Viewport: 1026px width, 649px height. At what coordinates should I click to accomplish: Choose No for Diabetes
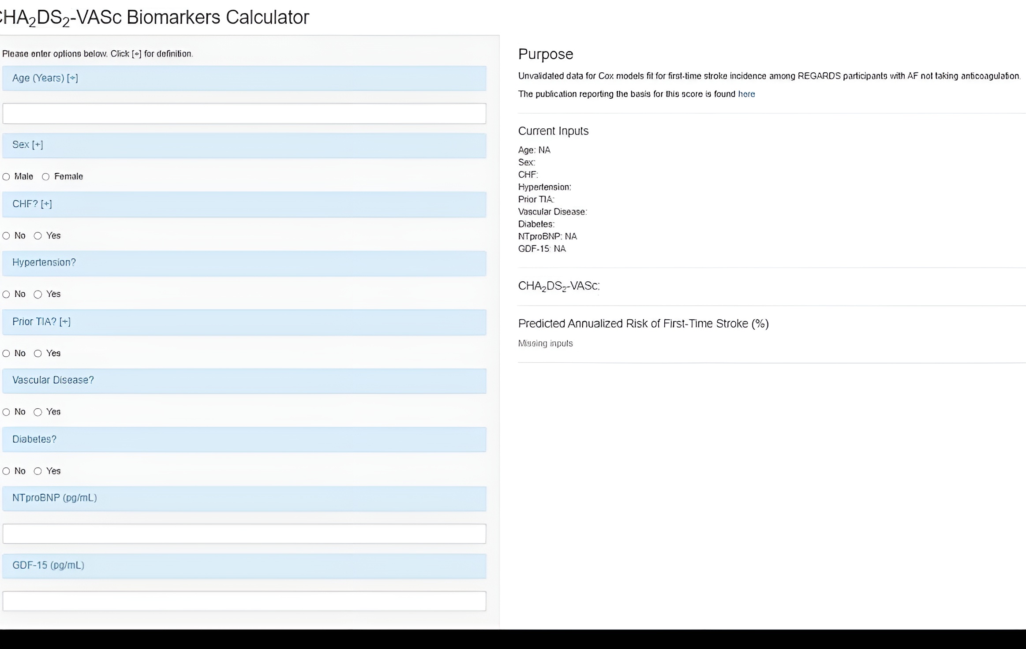[x=6, y=471]
